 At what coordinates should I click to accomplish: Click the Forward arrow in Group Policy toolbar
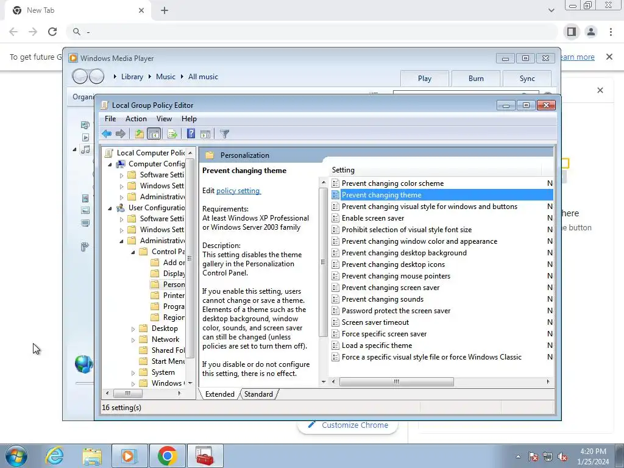click(x=121, y=133)
